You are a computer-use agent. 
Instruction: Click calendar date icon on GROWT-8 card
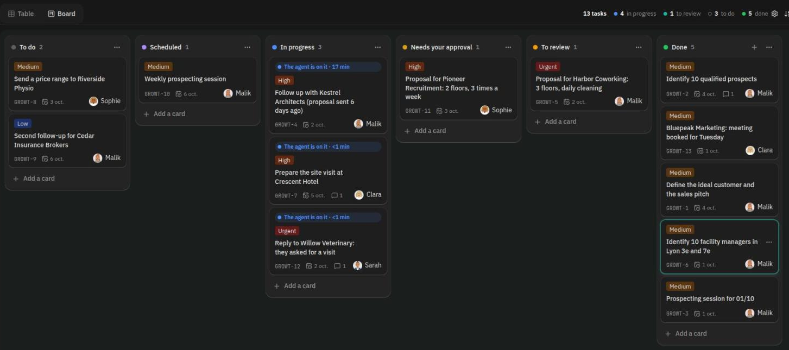pos(45,102)
